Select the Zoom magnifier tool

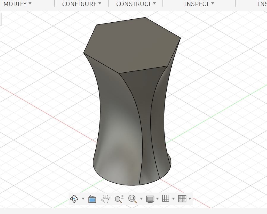(119, 199)
